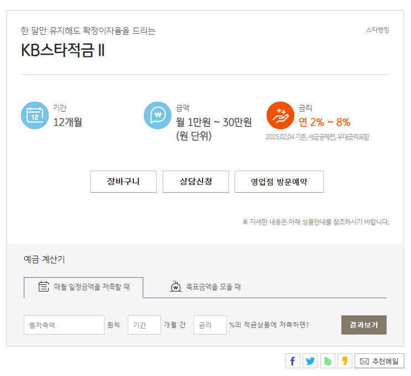Click the 상담신청 button
411x376 pixels.
pos(195,182)
